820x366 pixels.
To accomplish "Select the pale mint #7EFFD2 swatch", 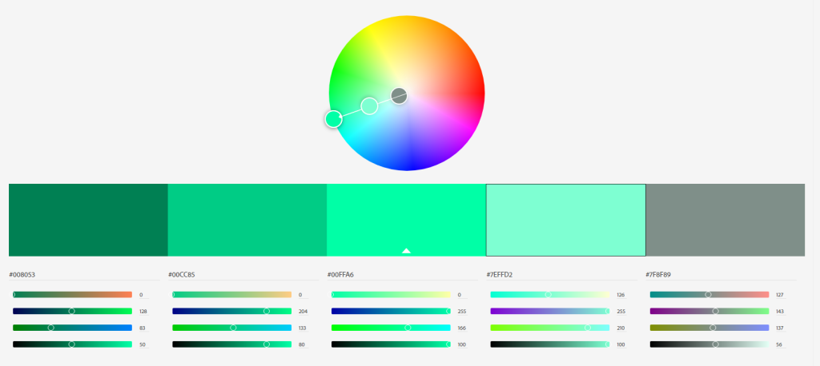I will [565, 220].
